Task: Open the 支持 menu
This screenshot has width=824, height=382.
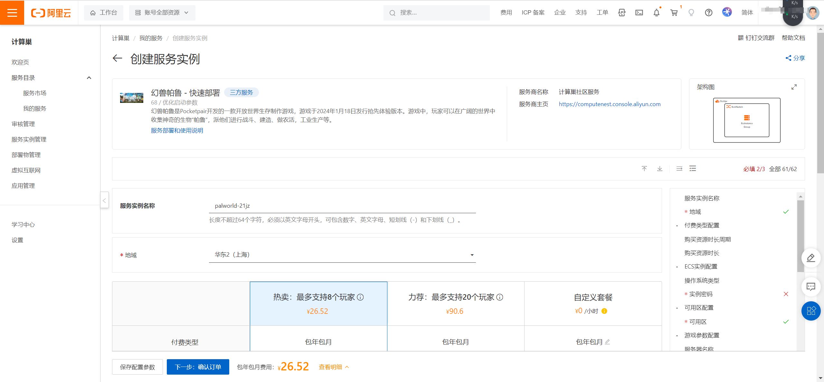Action: coord(581,13)
